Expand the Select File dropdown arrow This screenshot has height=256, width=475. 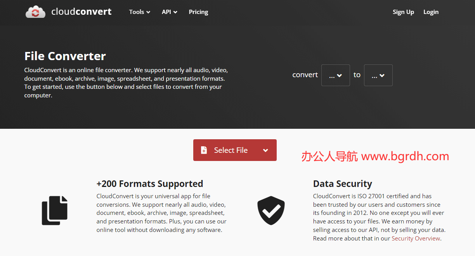[x=265, y=150]
